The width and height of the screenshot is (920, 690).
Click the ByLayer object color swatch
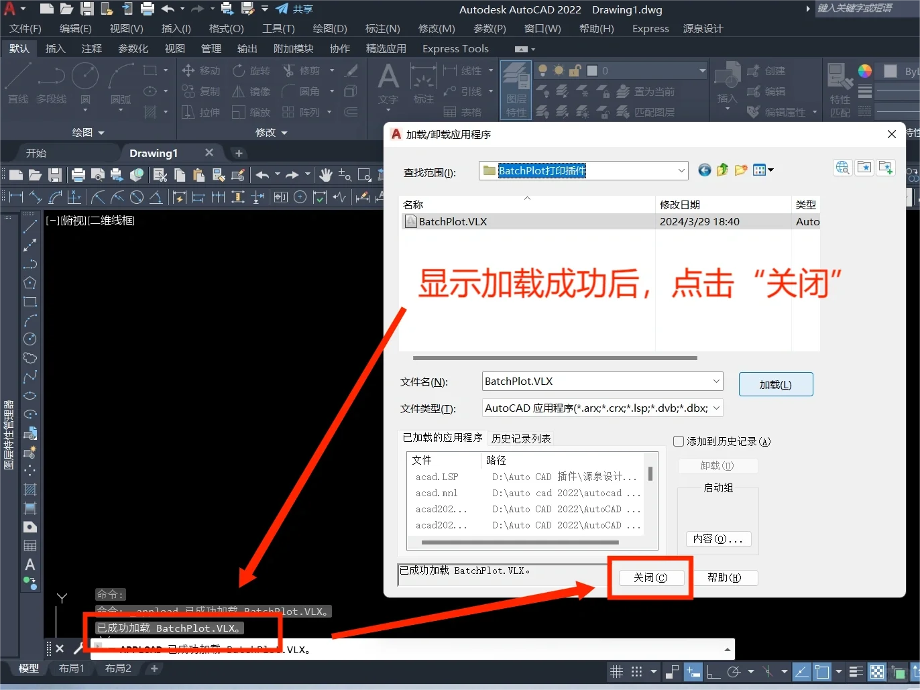(890, 71)
